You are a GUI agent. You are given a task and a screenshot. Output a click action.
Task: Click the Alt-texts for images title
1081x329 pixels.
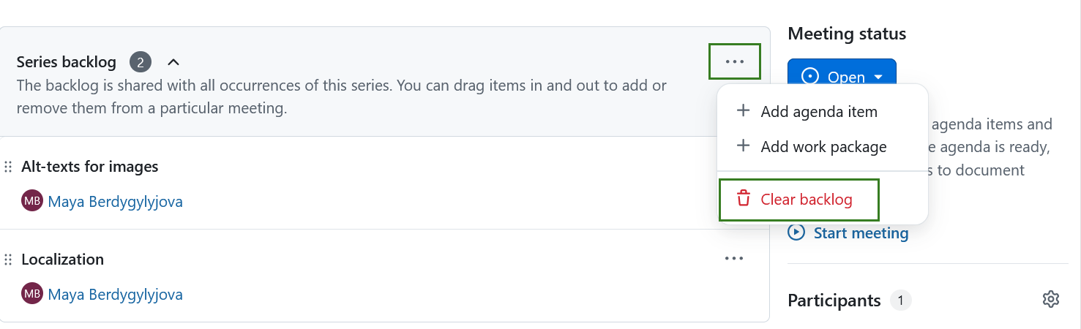pyautogui.click(x=89, y=167)
